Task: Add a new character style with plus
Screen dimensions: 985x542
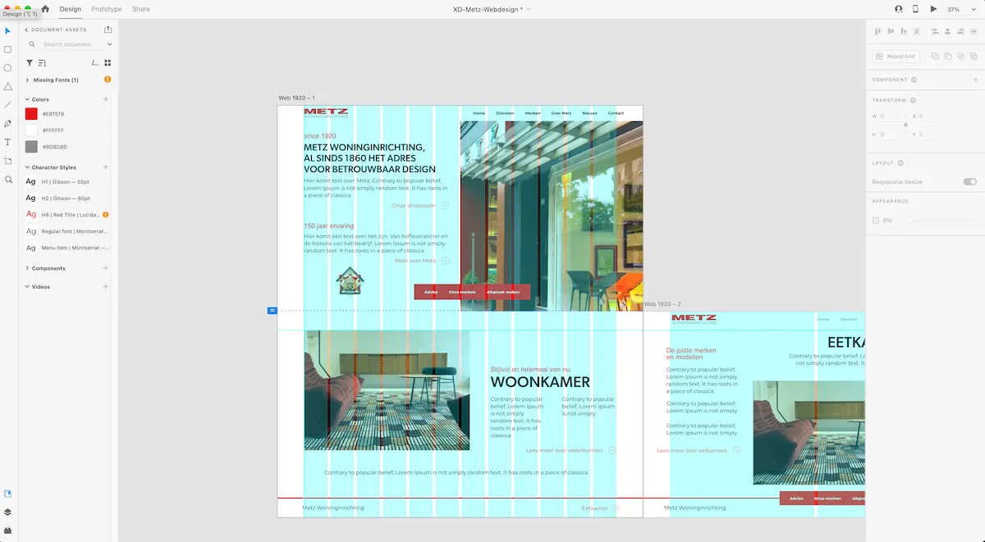Action: 106,167
